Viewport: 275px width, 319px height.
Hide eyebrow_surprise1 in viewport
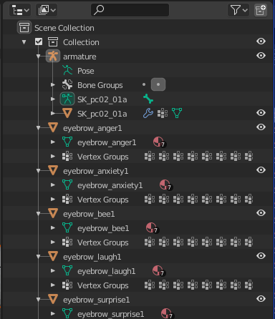click(x=261, y=299)
